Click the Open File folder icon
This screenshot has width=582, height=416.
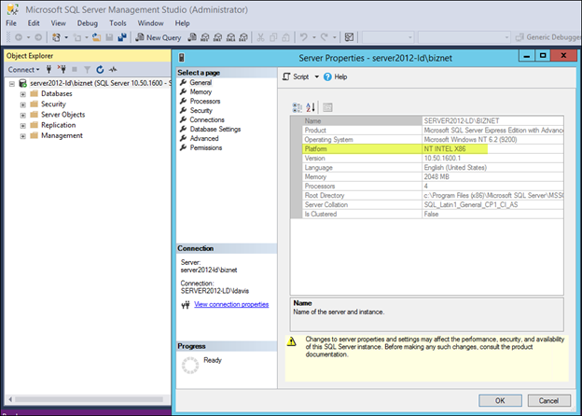point(96,37)
